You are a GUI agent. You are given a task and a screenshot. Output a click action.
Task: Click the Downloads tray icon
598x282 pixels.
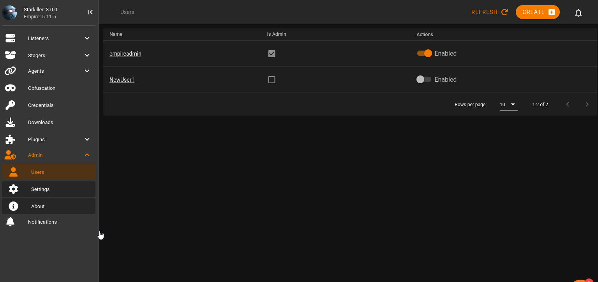click(x=10, y=123)
